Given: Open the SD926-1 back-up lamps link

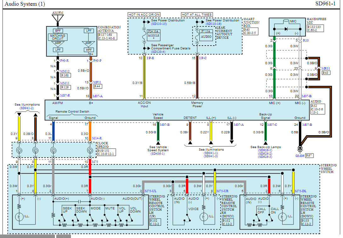Looking at the screenshot, I should click(x=265, y=150).
